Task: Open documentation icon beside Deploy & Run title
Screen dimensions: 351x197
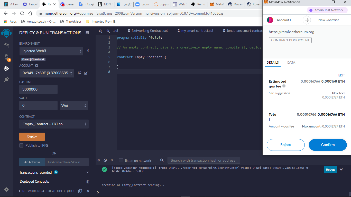Action: 87,33
